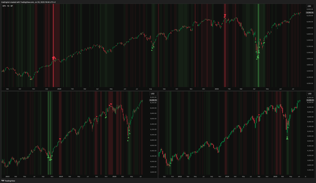Click the 2023 label on bottom-left chart time axis

(x=7, y=176)
